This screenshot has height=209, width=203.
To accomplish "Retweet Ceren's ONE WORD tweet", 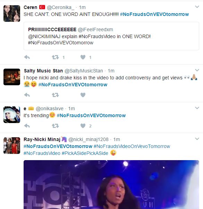I will coord(55,57).
